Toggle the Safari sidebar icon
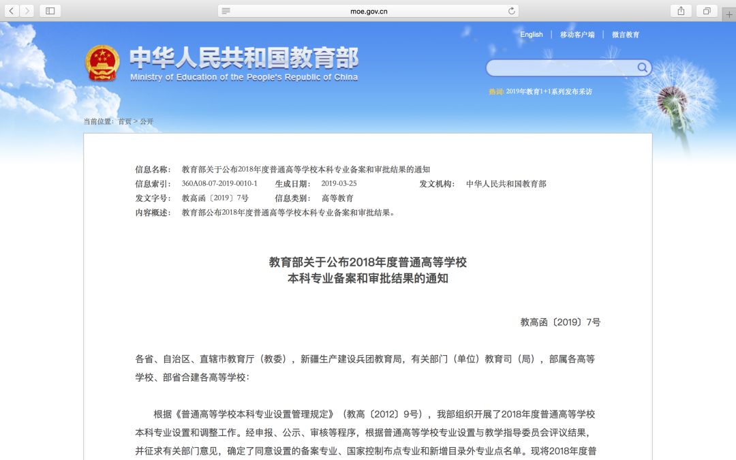The width and height of the screenshot is (736, 460). [50, 11]
